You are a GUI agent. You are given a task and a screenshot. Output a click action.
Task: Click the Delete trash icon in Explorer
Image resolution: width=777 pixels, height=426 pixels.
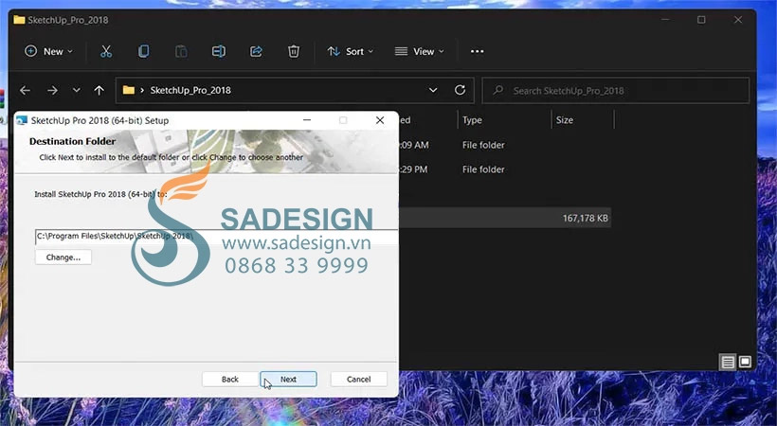coord(294,51)
